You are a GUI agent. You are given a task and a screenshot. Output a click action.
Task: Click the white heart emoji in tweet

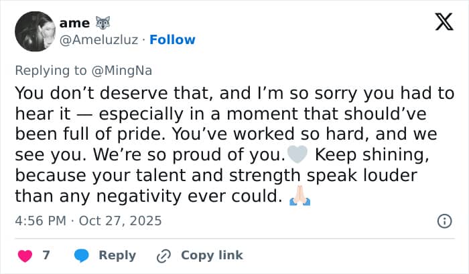tap(296, 156)
